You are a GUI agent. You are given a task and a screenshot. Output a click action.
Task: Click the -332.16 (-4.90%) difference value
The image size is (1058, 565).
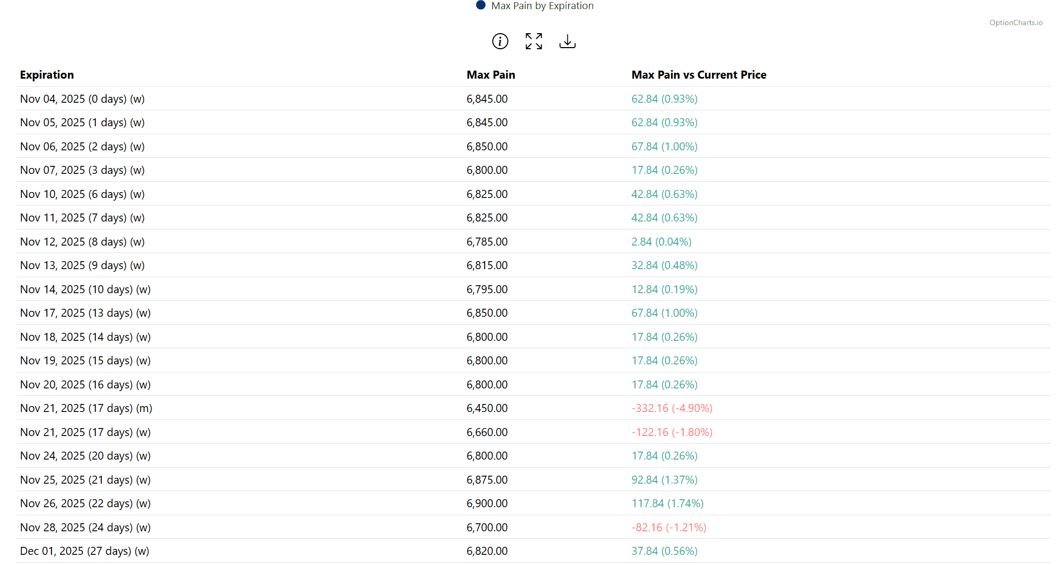coord(671,408)
